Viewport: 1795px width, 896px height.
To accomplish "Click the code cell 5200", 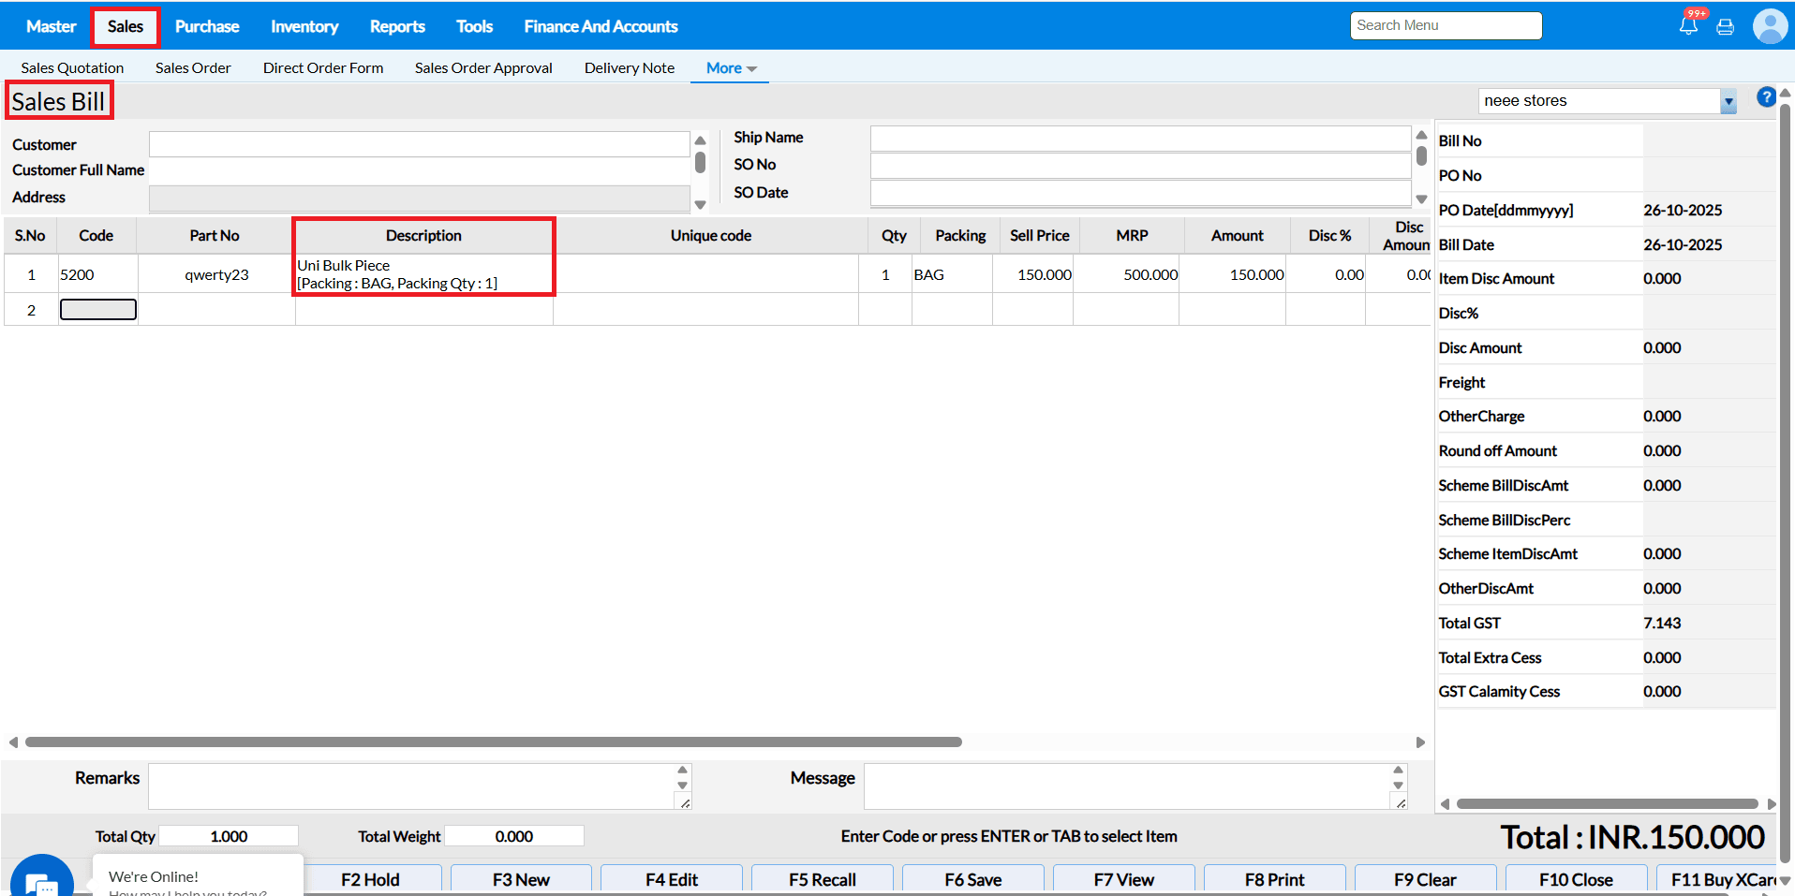I will pos(97,274).
